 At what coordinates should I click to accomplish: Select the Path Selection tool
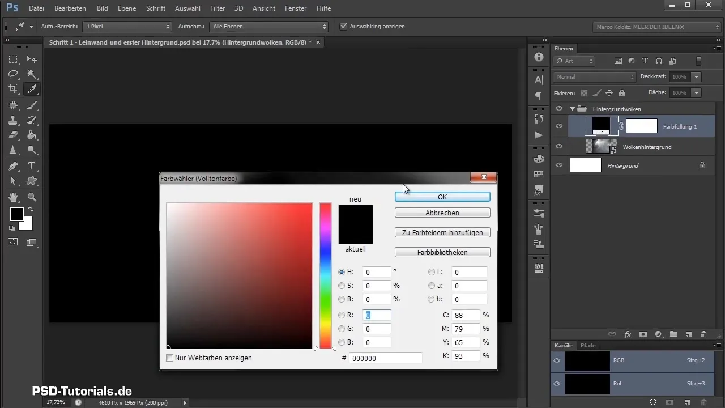[13, 181]
